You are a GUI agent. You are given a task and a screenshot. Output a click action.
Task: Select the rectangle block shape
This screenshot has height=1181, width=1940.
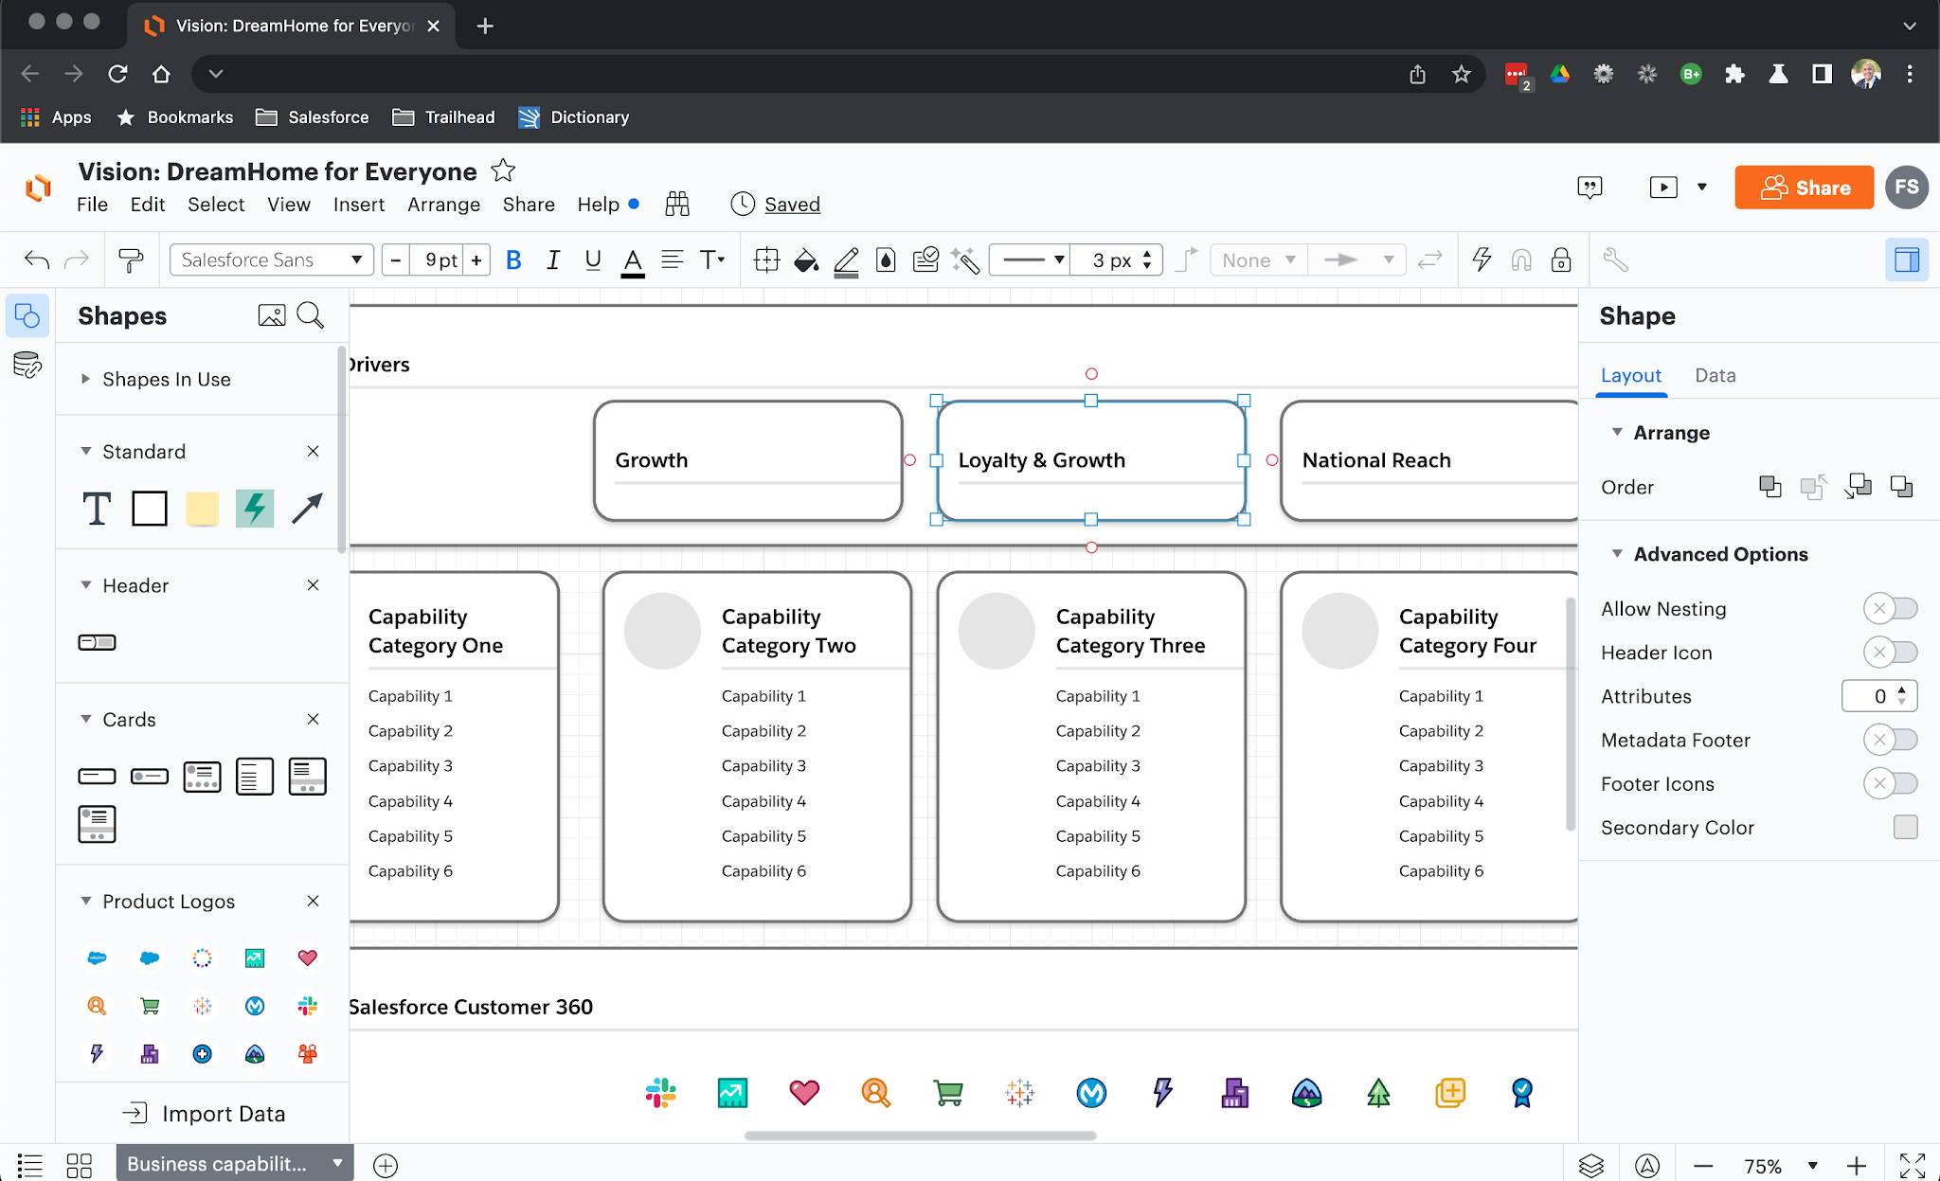(150, 509)
